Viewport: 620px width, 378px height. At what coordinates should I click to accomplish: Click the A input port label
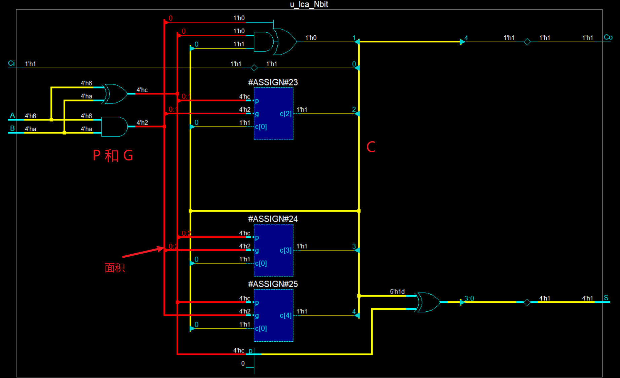(x=12, y=116)
